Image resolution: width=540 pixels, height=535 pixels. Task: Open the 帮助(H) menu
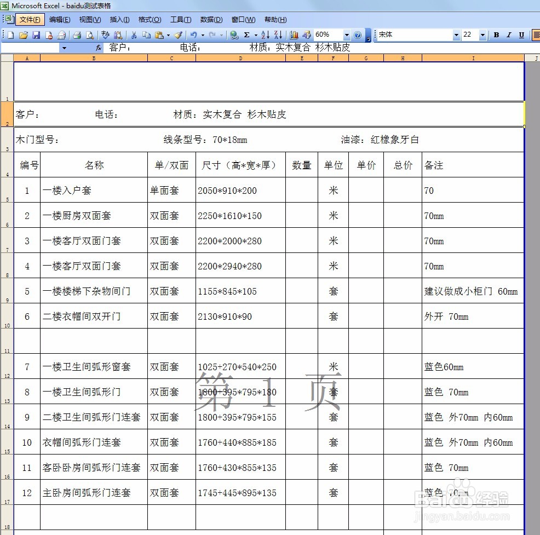[275, 20]
